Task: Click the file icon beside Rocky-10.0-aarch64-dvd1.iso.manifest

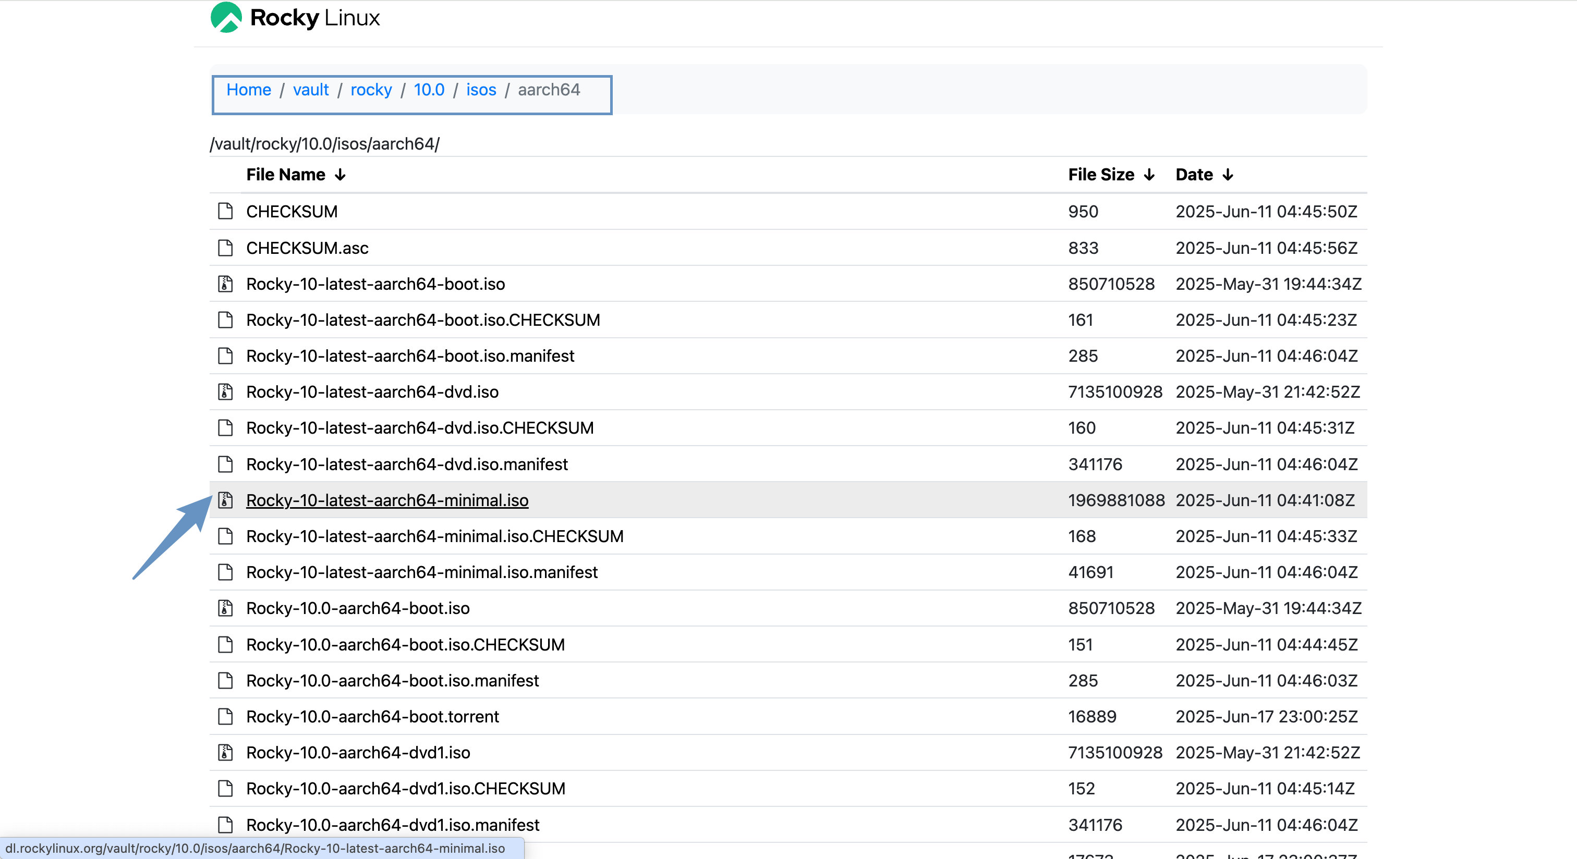Action: pyautogui.click(x=225, y=825)
